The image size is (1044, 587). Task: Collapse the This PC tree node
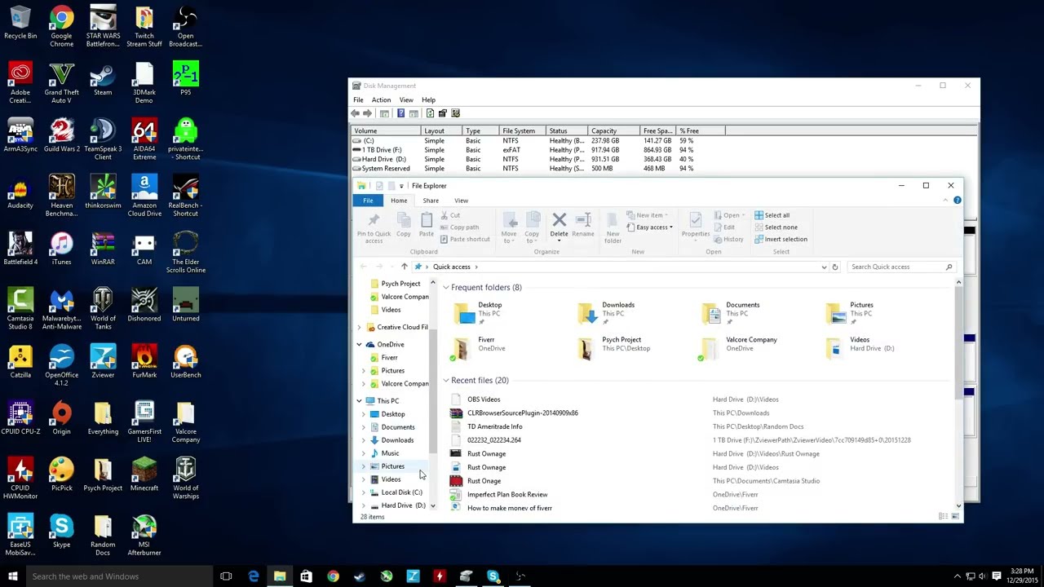359,401
